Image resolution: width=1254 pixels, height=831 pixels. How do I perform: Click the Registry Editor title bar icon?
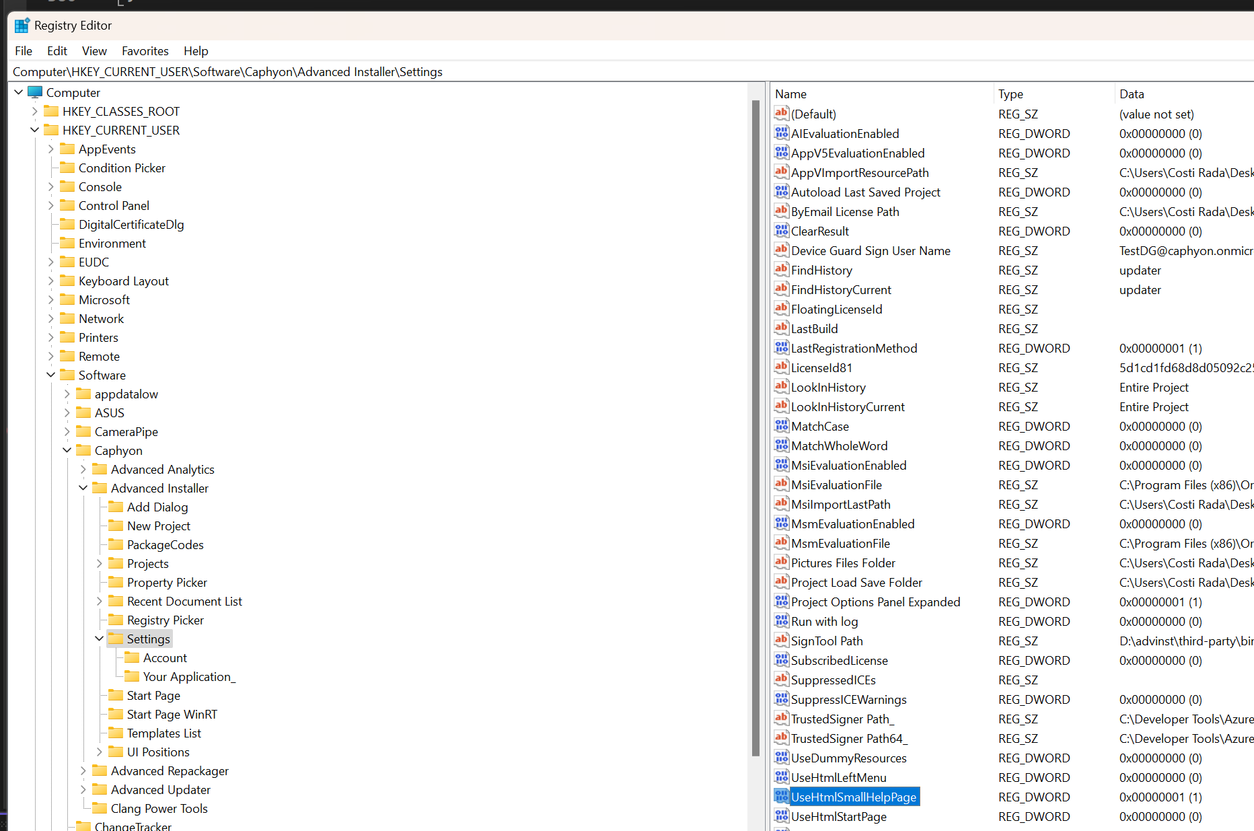[x=22, y=25]
